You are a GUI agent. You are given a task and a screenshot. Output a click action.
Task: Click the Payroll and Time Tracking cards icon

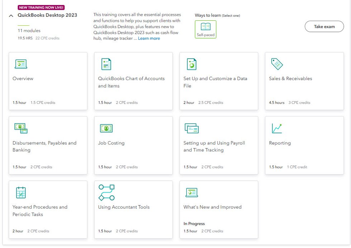click(x=192, y=128)
